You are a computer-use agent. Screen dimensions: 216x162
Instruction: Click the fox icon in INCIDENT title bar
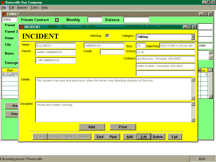tap(22, 27)
